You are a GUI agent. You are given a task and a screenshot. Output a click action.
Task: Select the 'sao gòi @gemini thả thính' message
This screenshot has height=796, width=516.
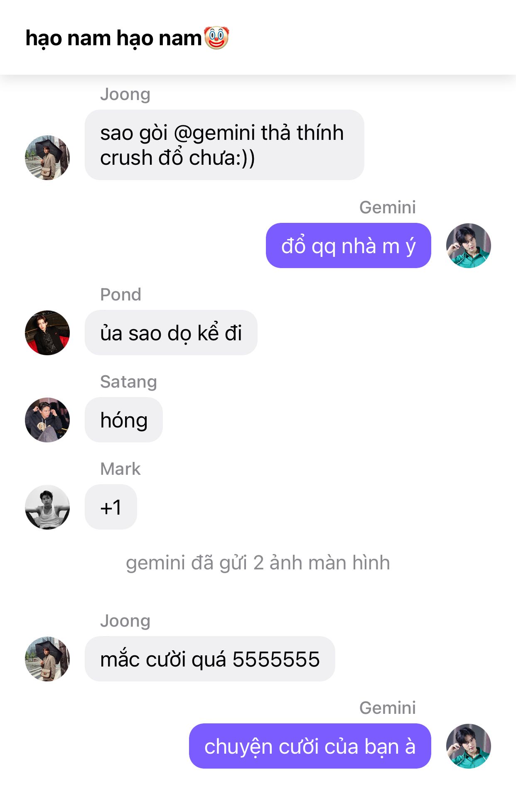click(x=224, y=145)
